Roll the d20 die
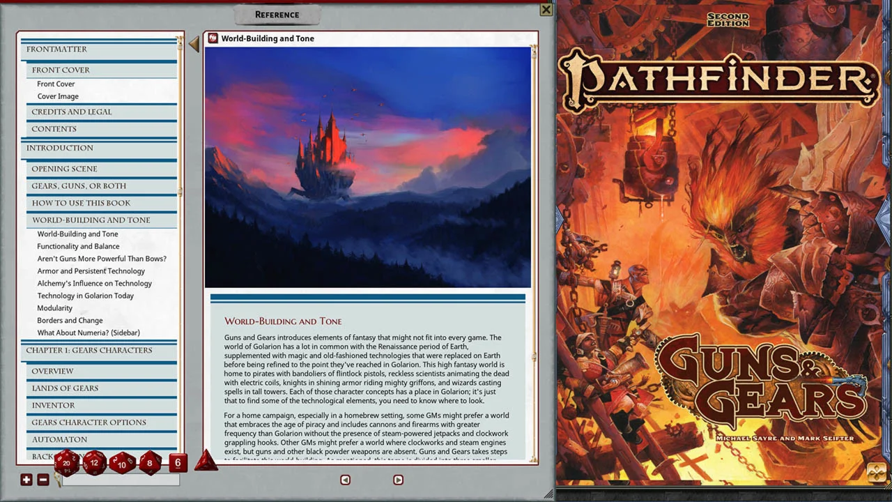 coord(67,462)
